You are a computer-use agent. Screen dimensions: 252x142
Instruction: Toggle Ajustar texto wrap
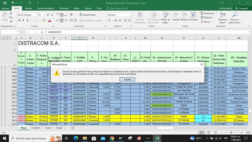pos(88,15)
